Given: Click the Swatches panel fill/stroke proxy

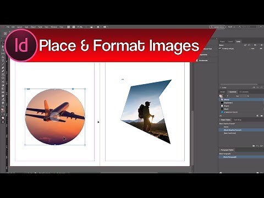Looking at the screenshot, I should point(221,96).
